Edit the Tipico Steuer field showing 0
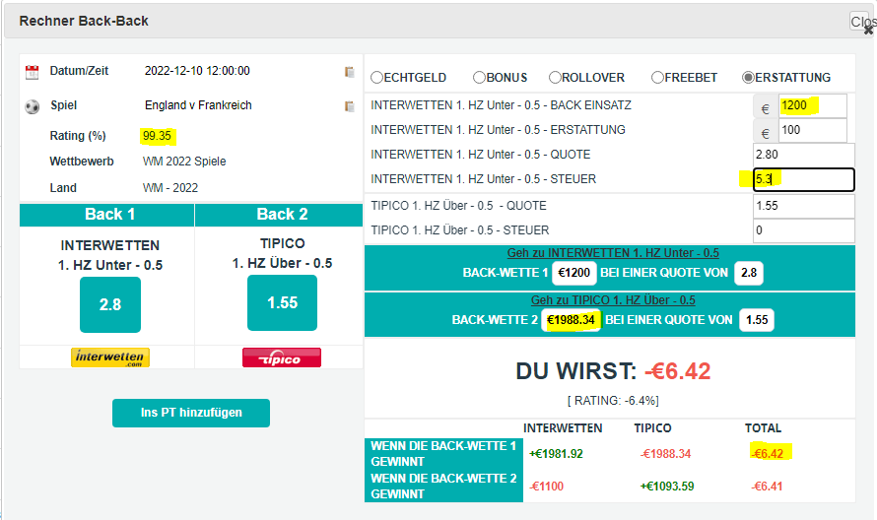 tap(804, 230)
